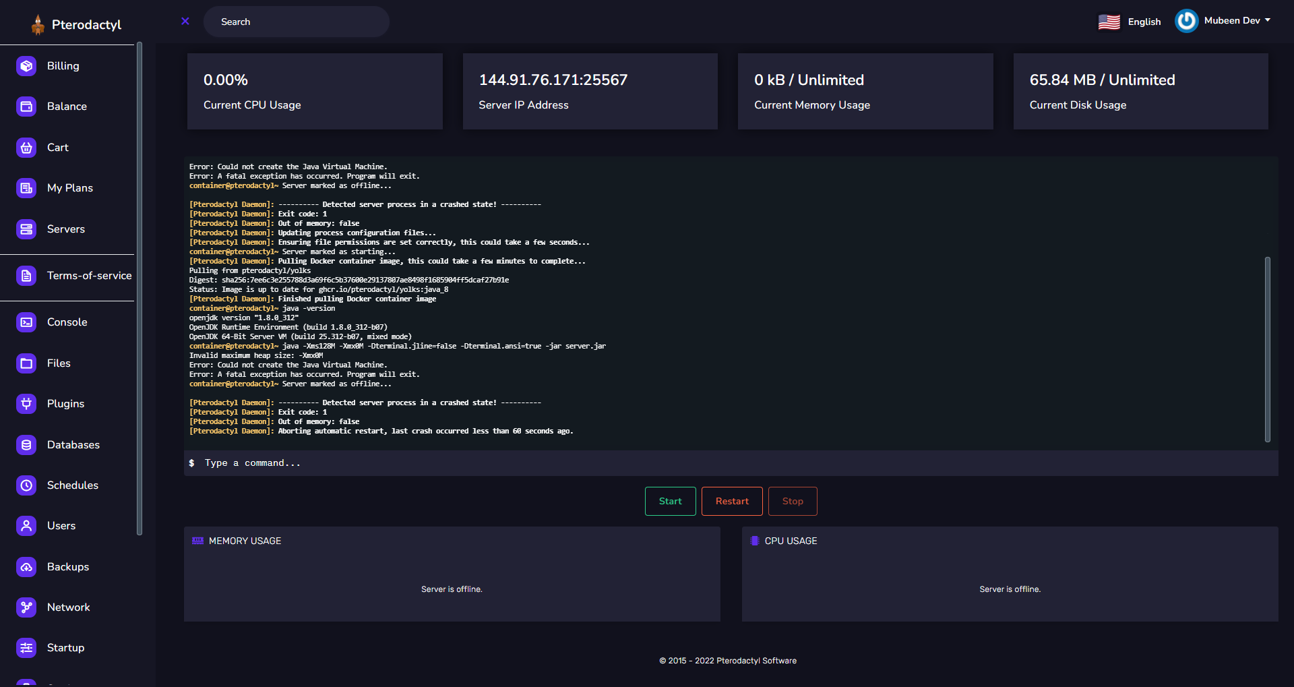Screen dimensions: 1294x687
Task: Open the Users section
Action: click(x=61, y=526)
